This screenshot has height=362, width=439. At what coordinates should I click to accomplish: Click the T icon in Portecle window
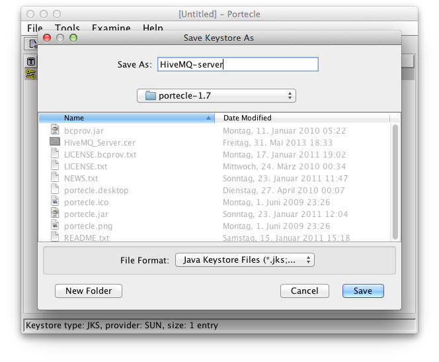pyautogui.click(x=30, y=62)
